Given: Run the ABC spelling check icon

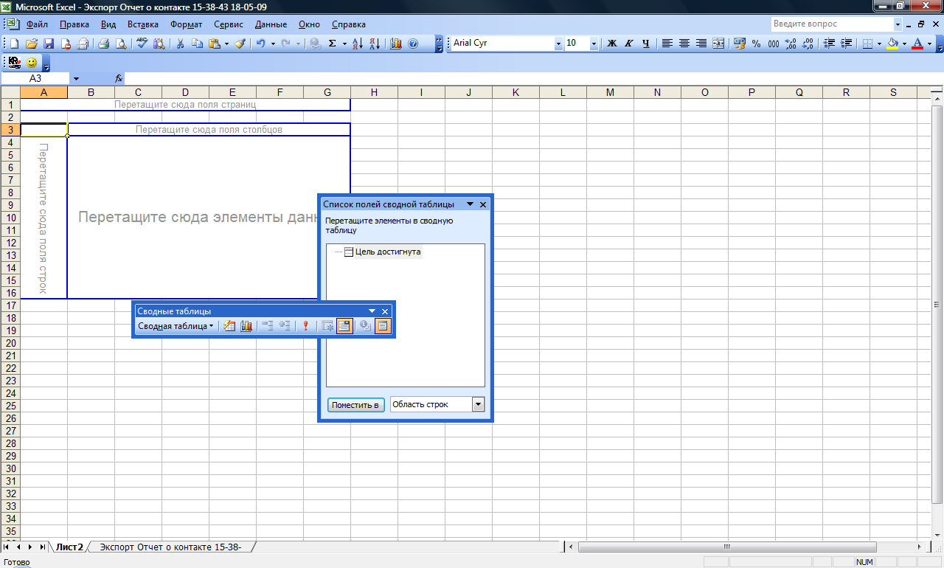Looking at the screenshot, I should (142, 44).
